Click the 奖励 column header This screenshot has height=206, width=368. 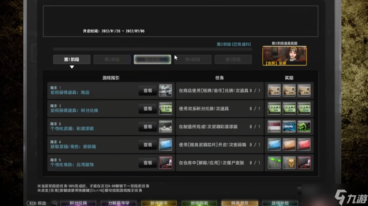[x=289, y=78]
